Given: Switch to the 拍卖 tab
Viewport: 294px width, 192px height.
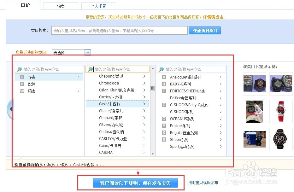Looking at the screenshot, I should coord(61,6).
